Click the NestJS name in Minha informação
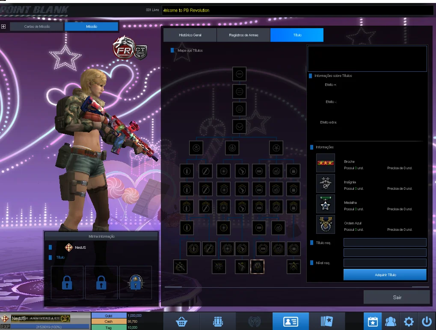The width and height of the screenshot is (436, 330). point(80,247)
